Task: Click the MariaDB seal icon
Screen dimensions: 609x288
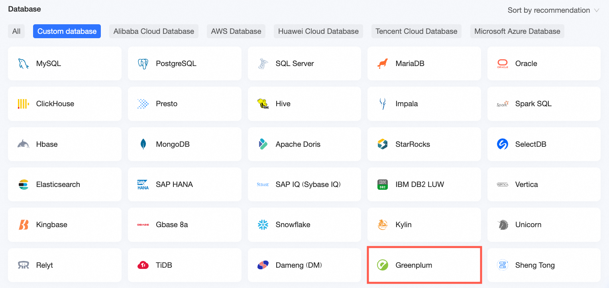Action: [383, 64]
